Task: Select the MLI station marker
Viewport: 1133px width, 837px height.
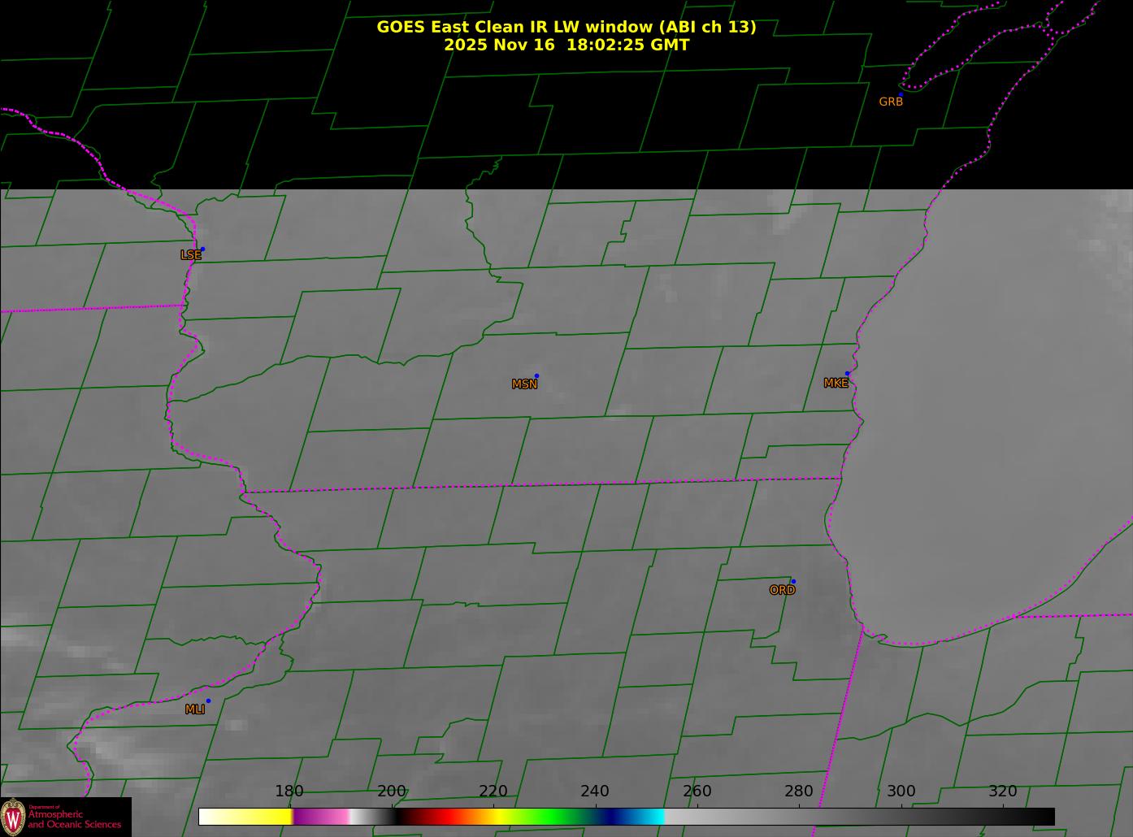Action: point(208,701)
